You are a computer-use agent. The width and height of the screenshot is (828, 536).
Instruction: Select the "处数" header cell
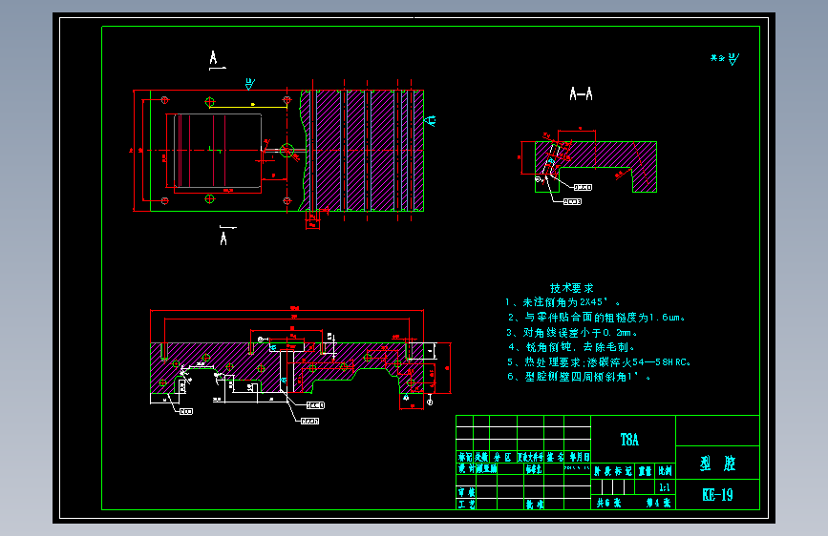tap(481, 457)
